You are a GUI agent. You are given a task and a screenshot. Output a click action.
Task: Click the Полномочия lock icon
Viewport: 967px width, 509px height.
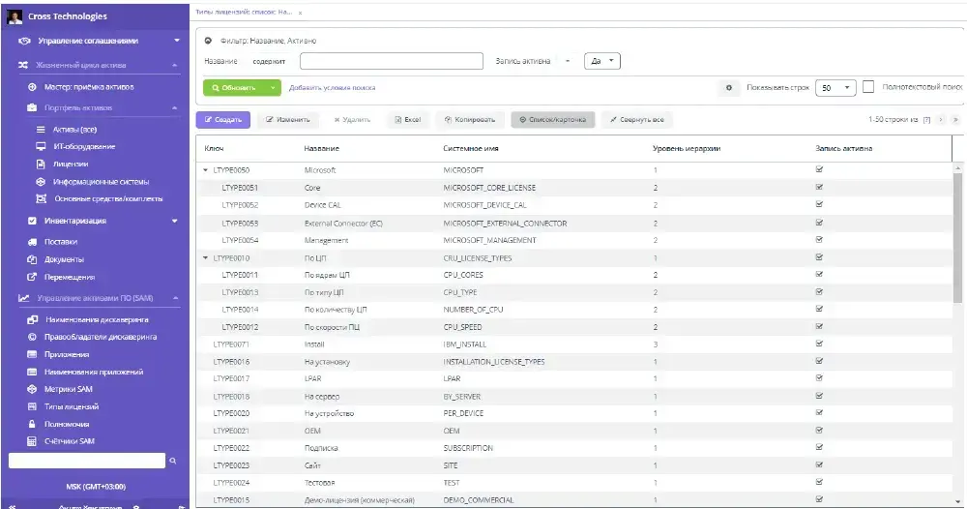point(32,424)
